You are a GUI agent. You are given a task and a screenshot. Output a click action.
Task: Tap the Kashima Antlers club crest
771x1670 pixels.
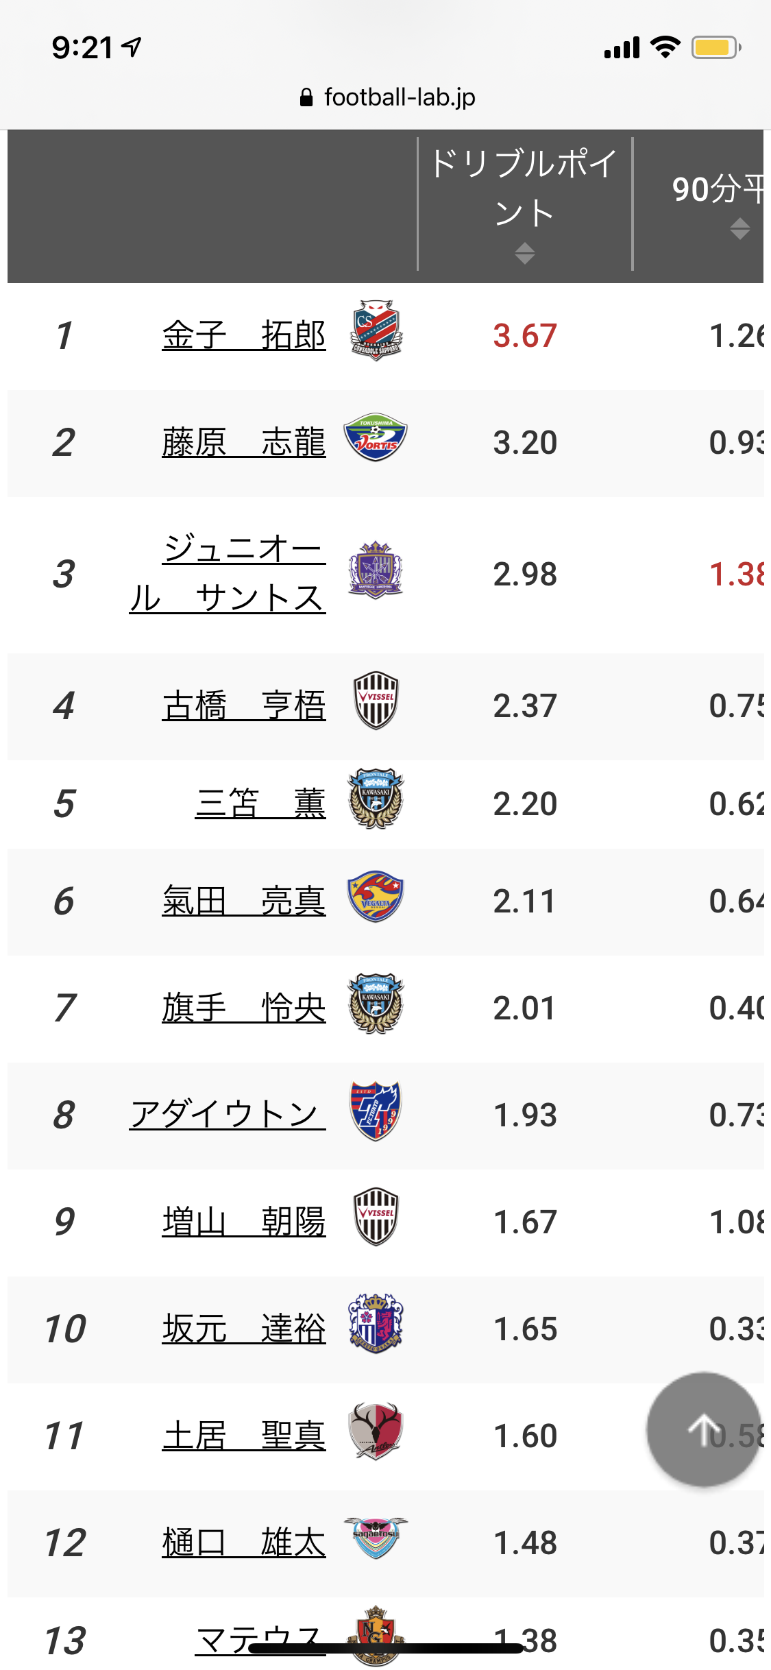(x=376, y=1431)
